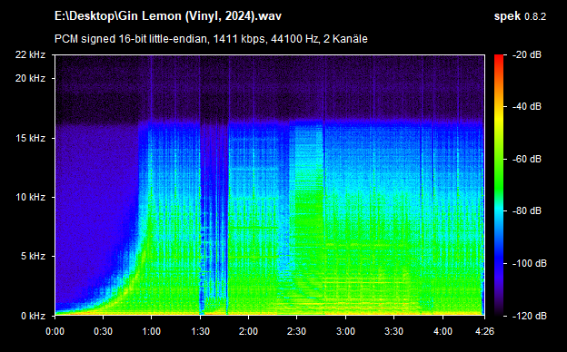Click the '4:26' end time label

click(x=484, y=331)
